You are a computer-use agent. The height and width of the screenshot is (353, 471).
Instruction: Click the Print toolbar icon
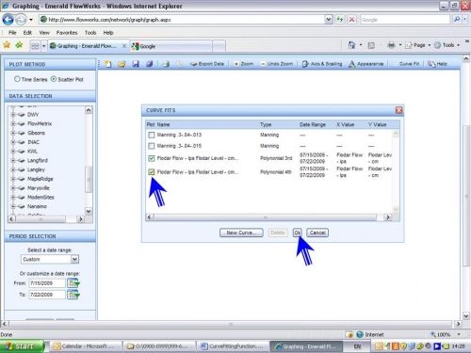166,64
